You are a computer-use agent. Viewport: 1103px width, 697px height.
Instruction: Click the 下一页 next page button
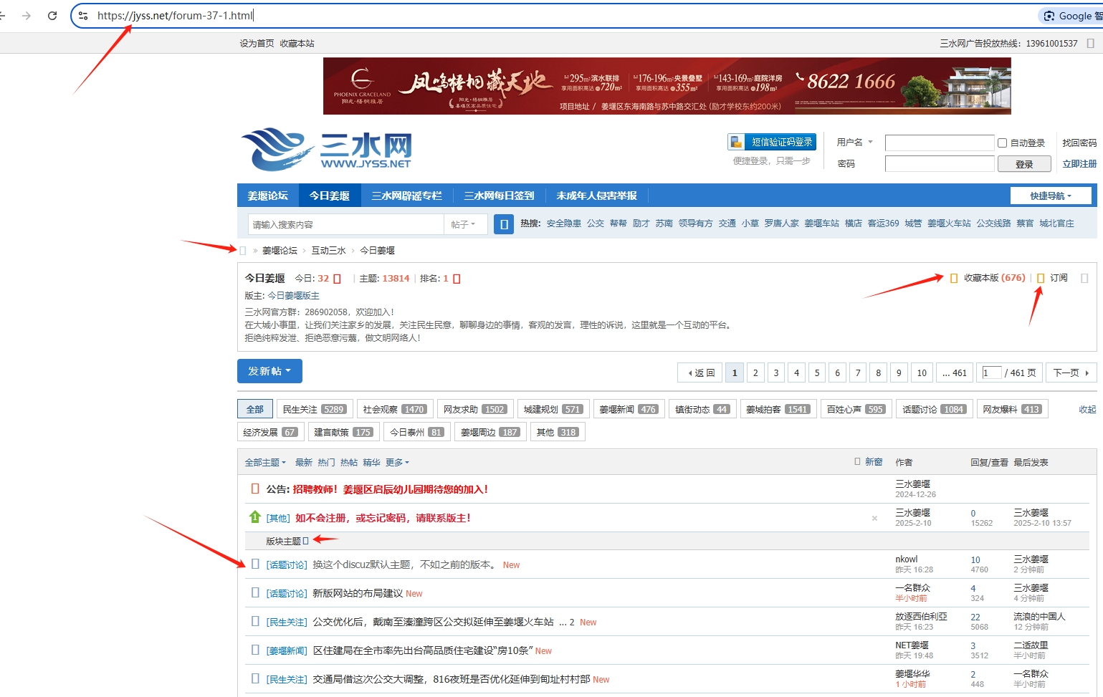(1071, 372)
